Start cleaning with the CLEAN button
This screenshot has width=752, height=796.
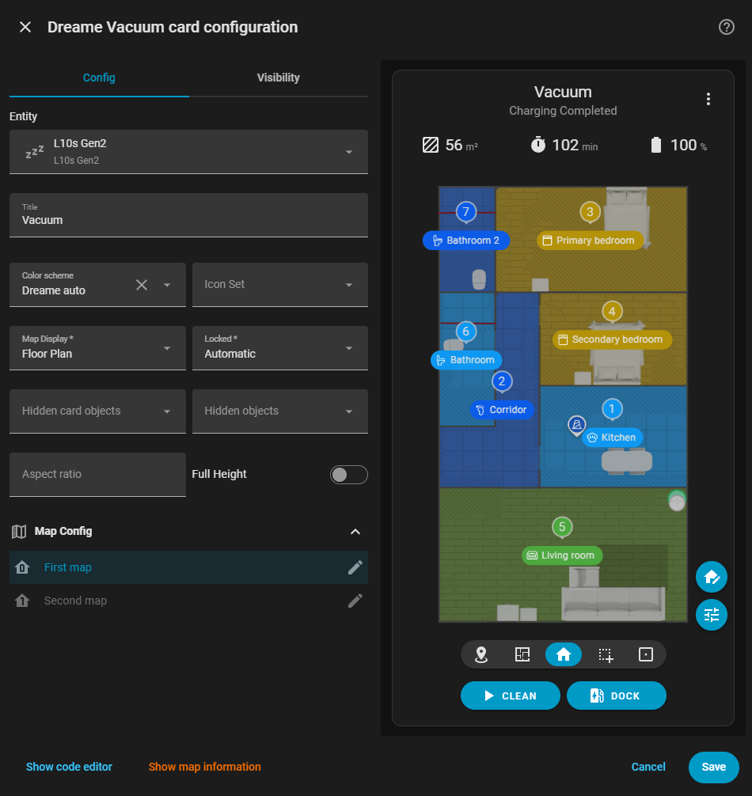point(510,696)
